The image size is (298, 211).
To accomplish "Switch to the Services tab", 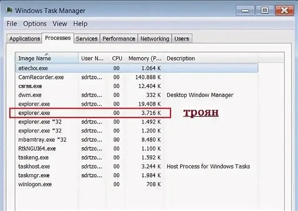I will 87,39.
